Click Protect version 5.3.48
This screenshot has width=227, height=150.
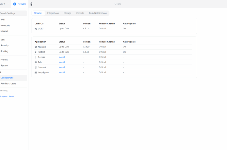[86, 52]
